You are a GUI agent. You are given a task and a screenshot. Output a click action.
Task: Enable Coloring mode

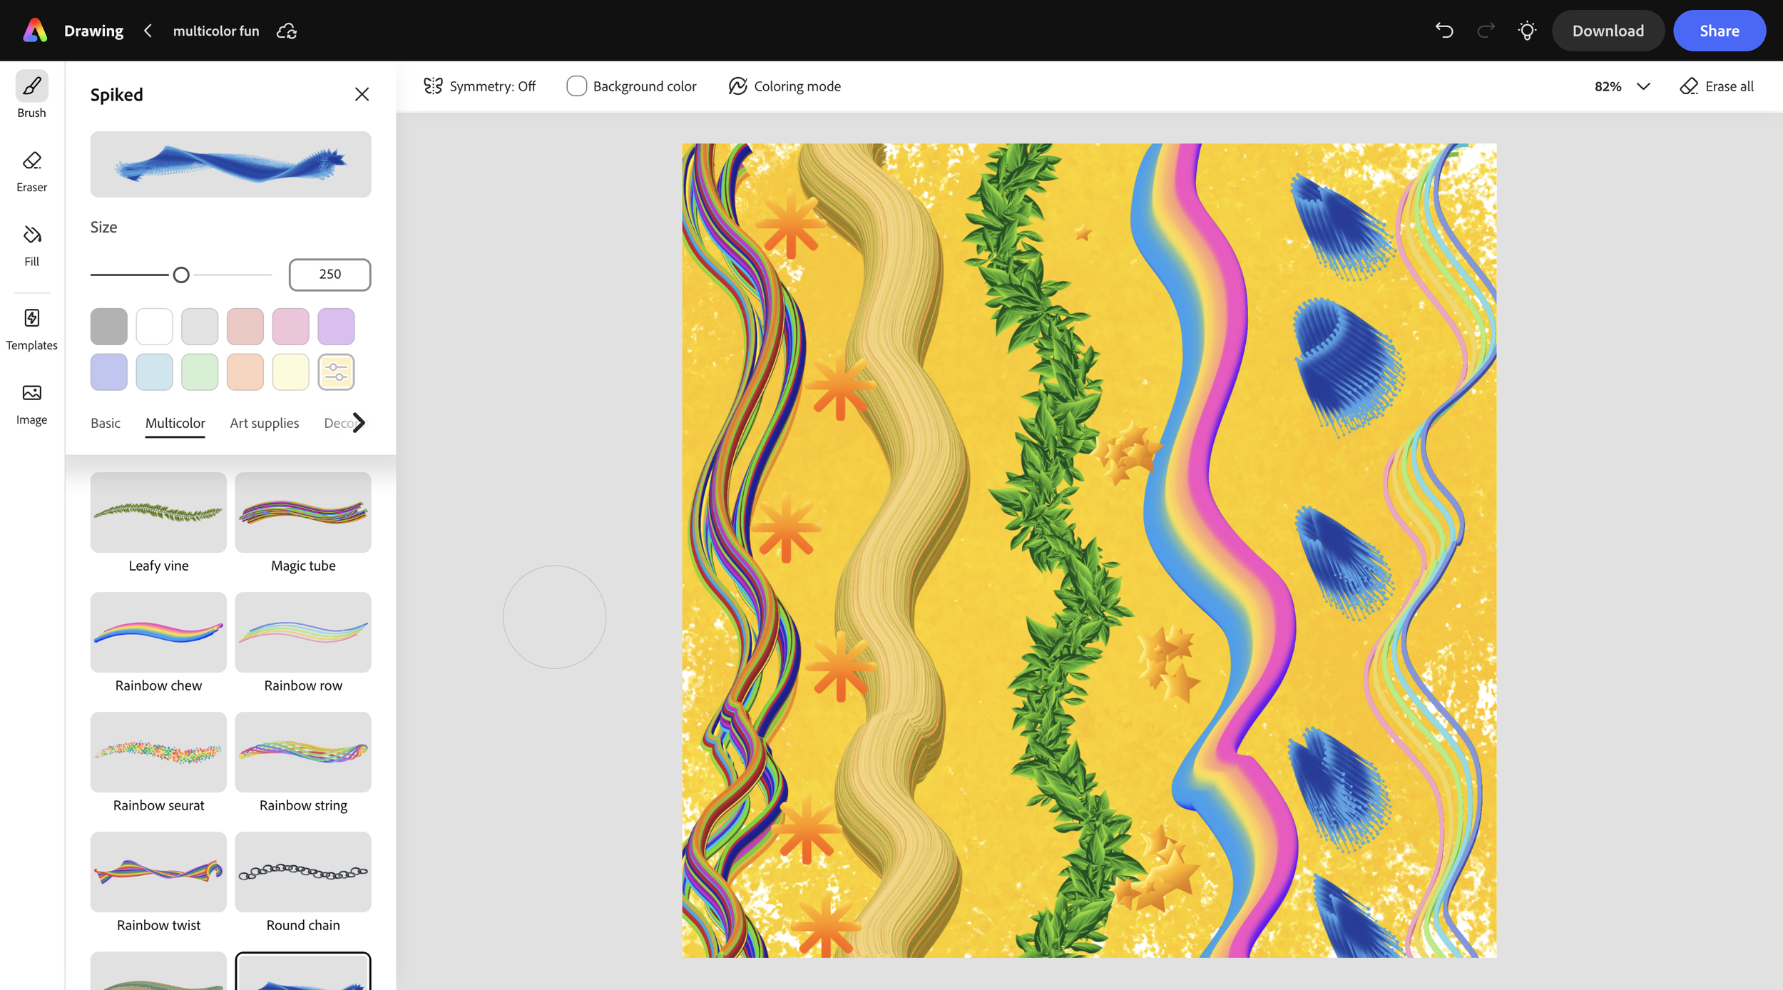tap(785, 86)
